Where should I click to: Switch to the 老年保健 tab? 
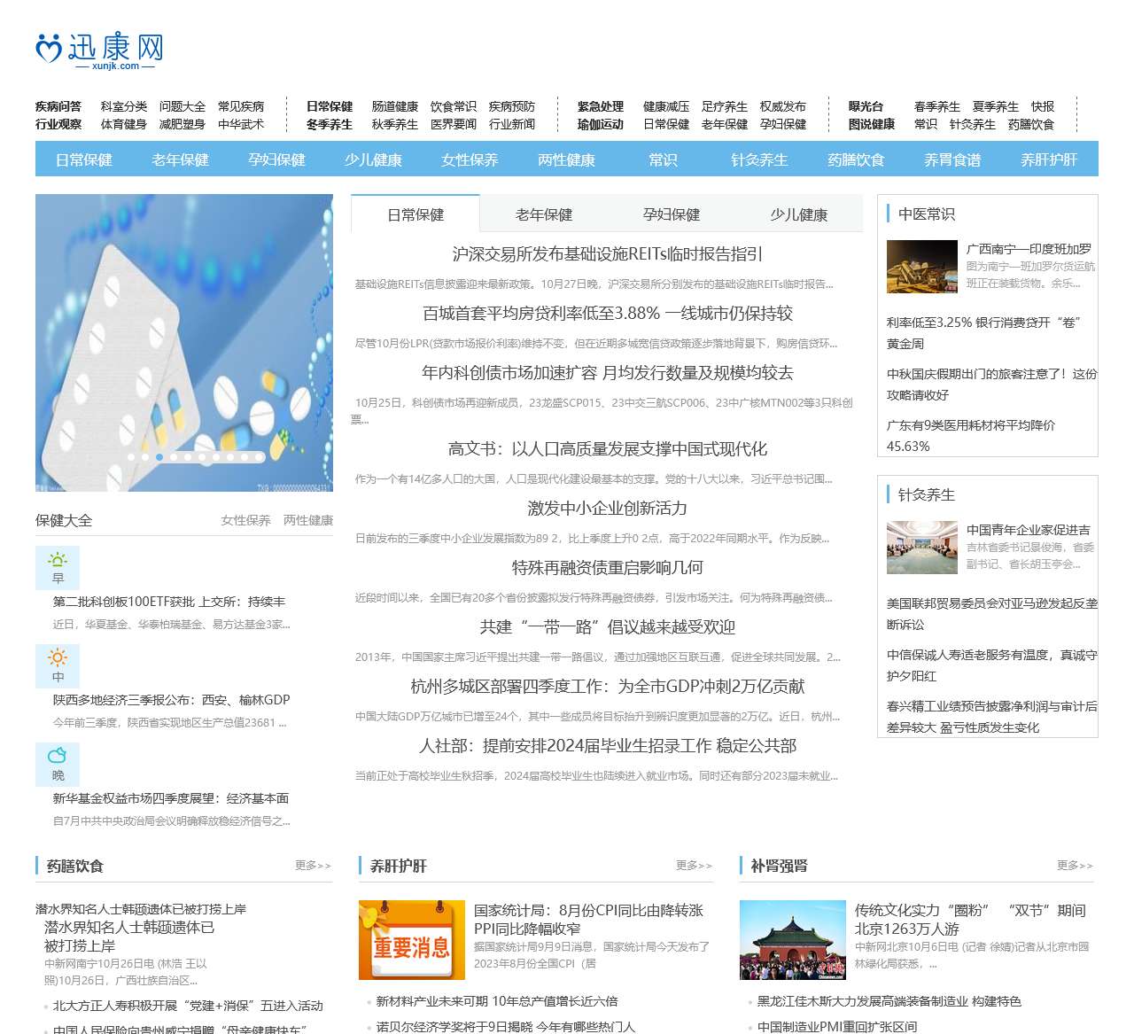coord(543,214)
